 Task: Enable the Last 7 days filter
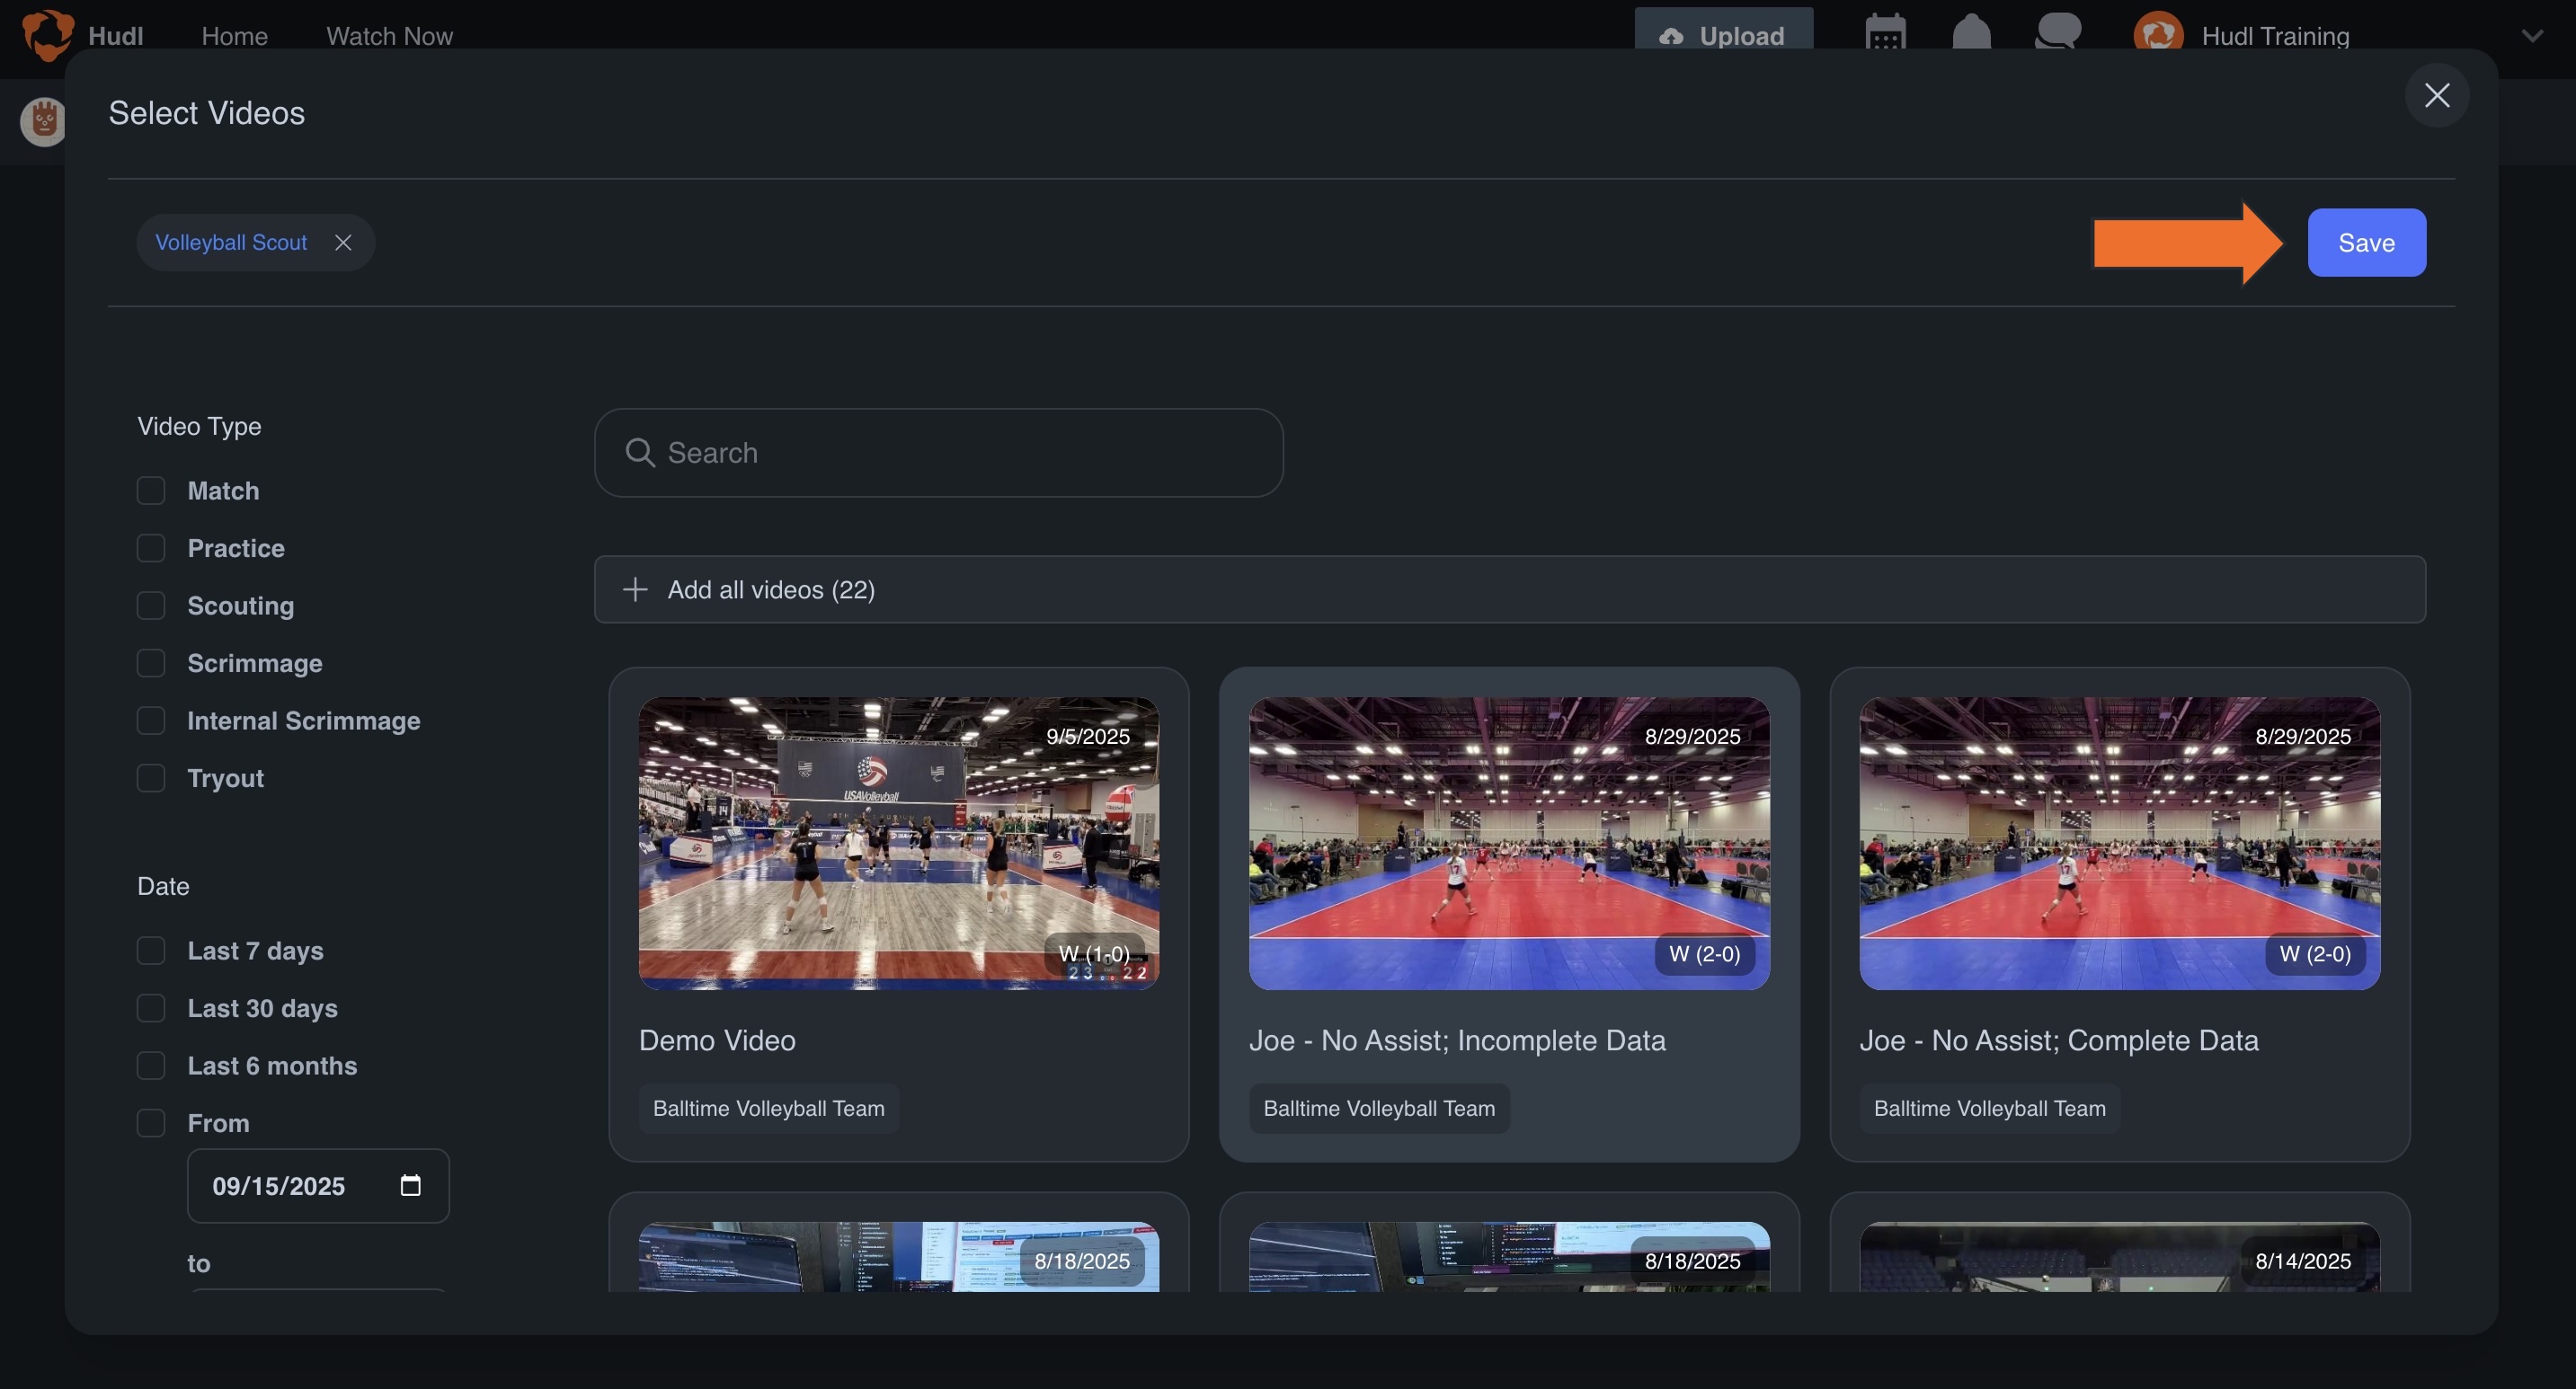pyautogui.click(x=151, y=951)
